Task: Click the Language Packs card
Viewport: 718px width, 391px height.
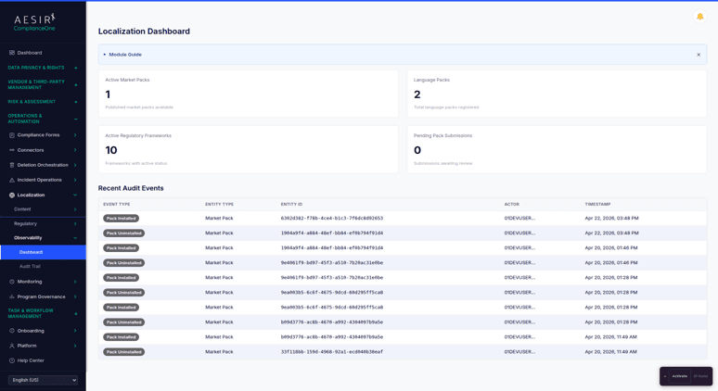Action: pos(557,94)
